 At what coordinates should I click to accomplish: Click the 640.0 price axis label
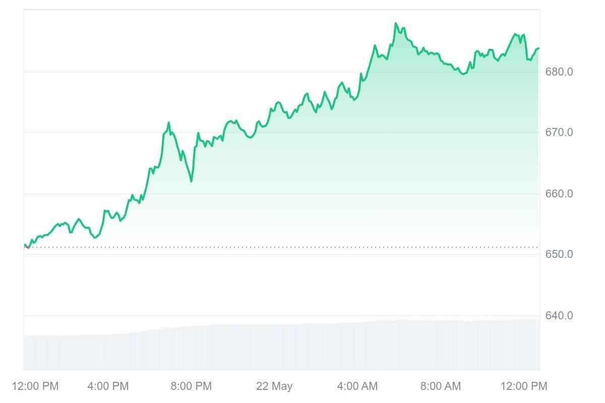click(559, 316)
